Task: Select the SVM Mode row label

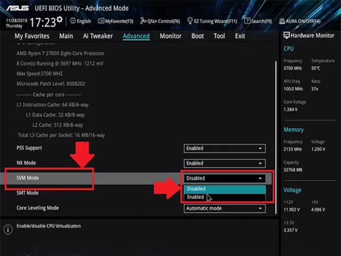Action: click(x=27, y=178)
